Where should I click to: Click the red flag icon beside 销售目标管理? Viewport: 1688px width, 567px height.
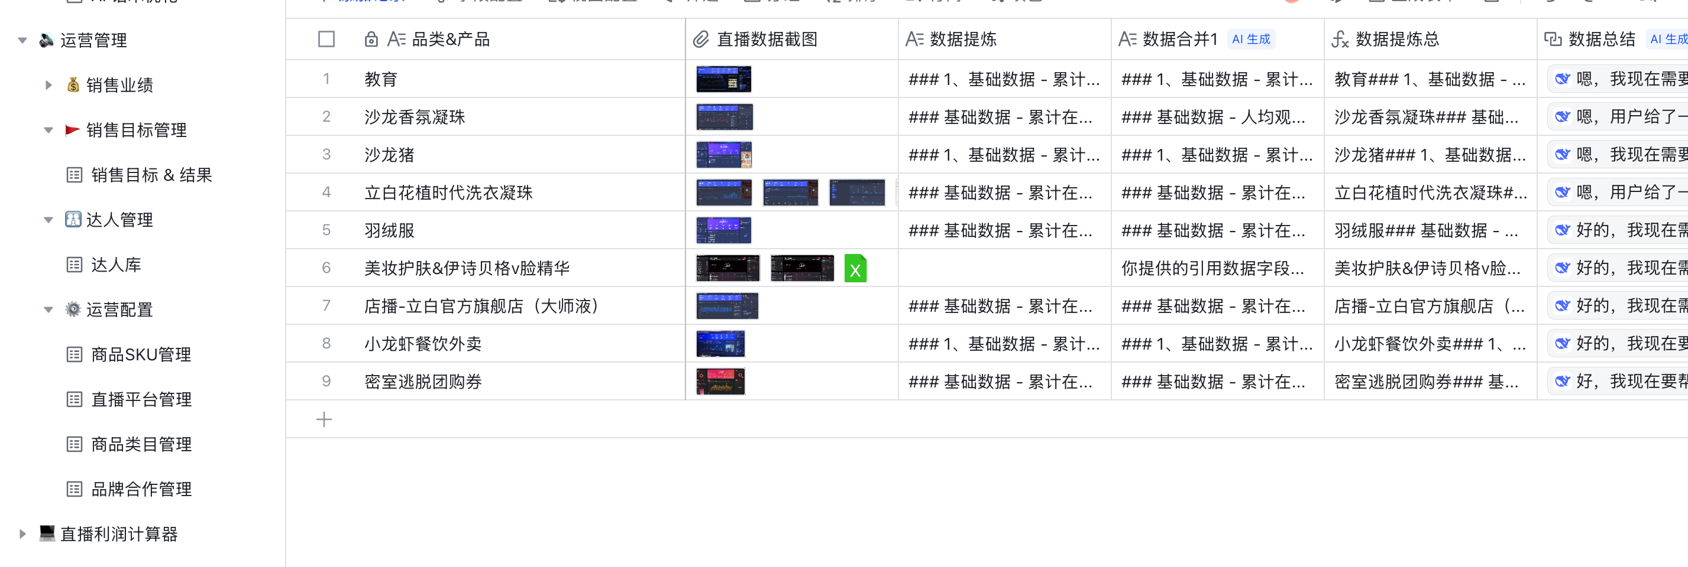pyautogui.click(x=74, y=129)
